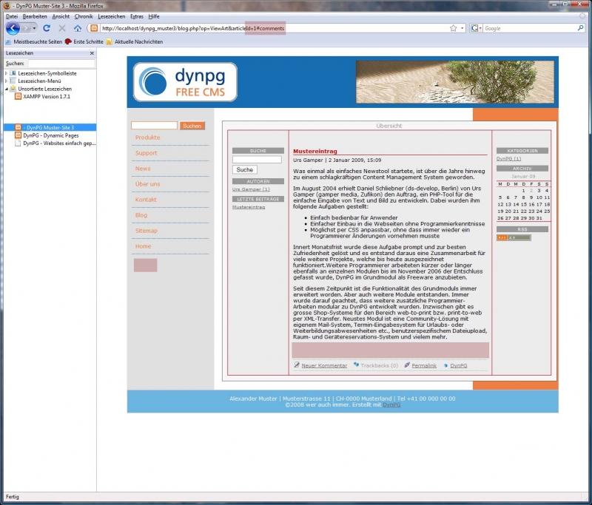
Task: Expand the Lesezeichen-Symbolleiste folder
Action: [x=7, y=73]
